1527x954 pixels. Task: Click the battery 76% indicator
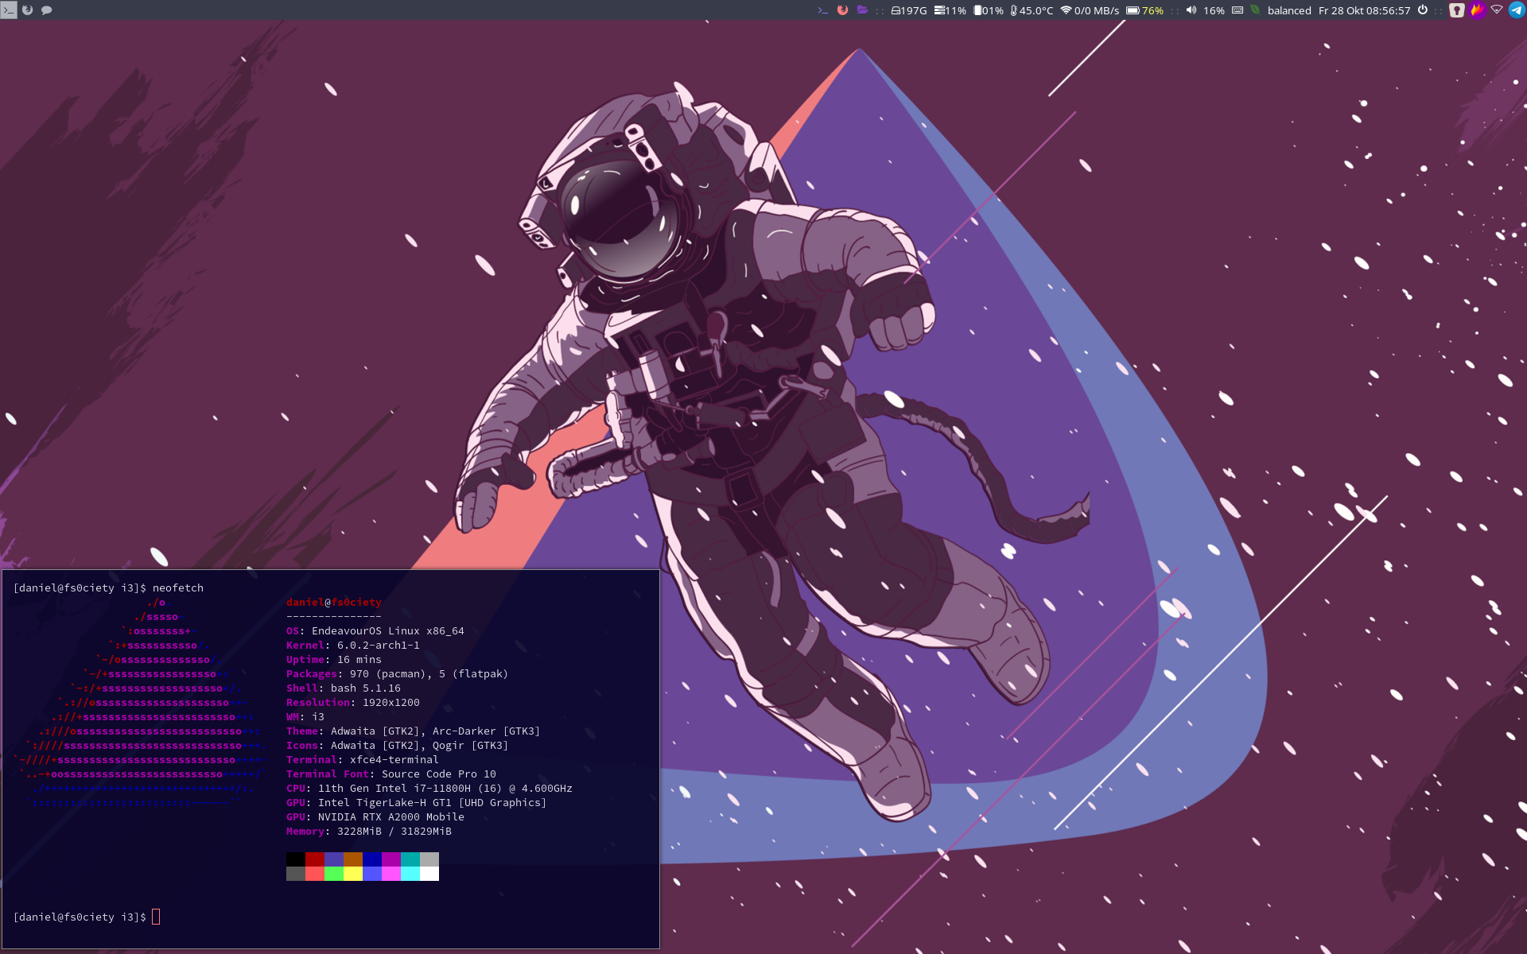[1144, 10]
